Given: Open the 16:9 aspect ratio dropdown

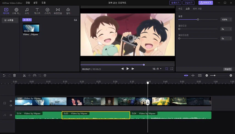Looking at the screenshot, I should coord(157,69).
